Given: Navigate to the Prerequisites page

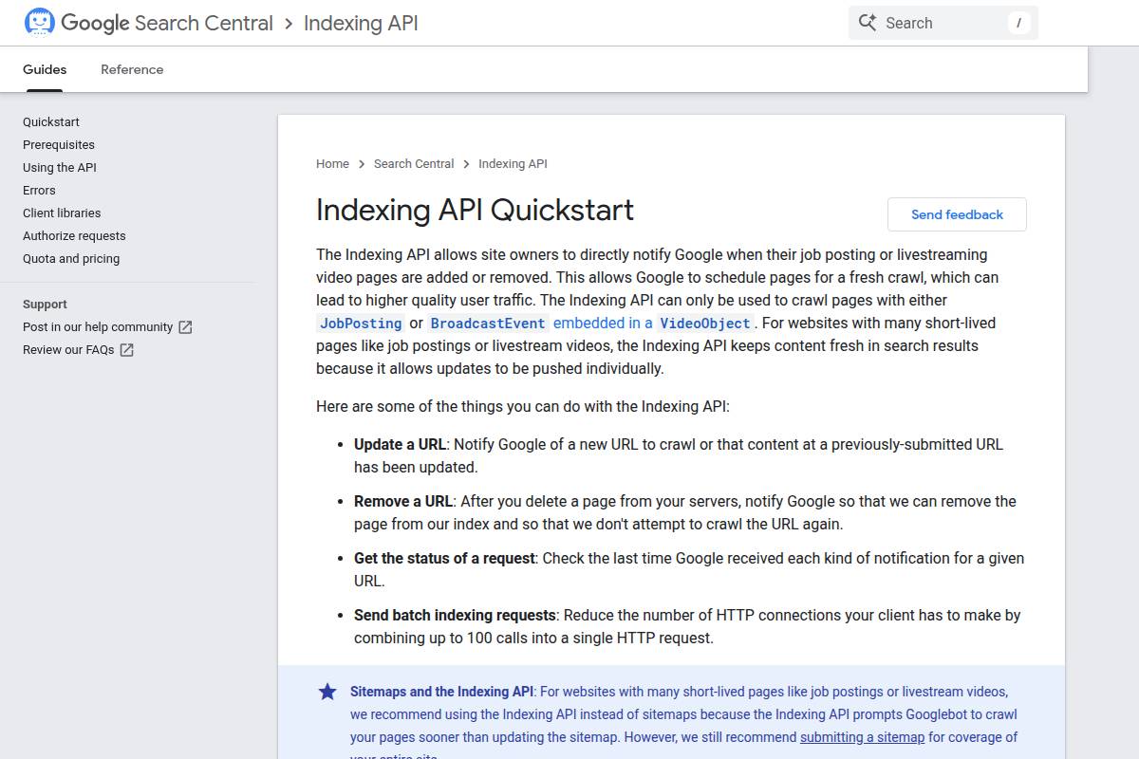Looking at the screenshot, I should pos(58,144).
